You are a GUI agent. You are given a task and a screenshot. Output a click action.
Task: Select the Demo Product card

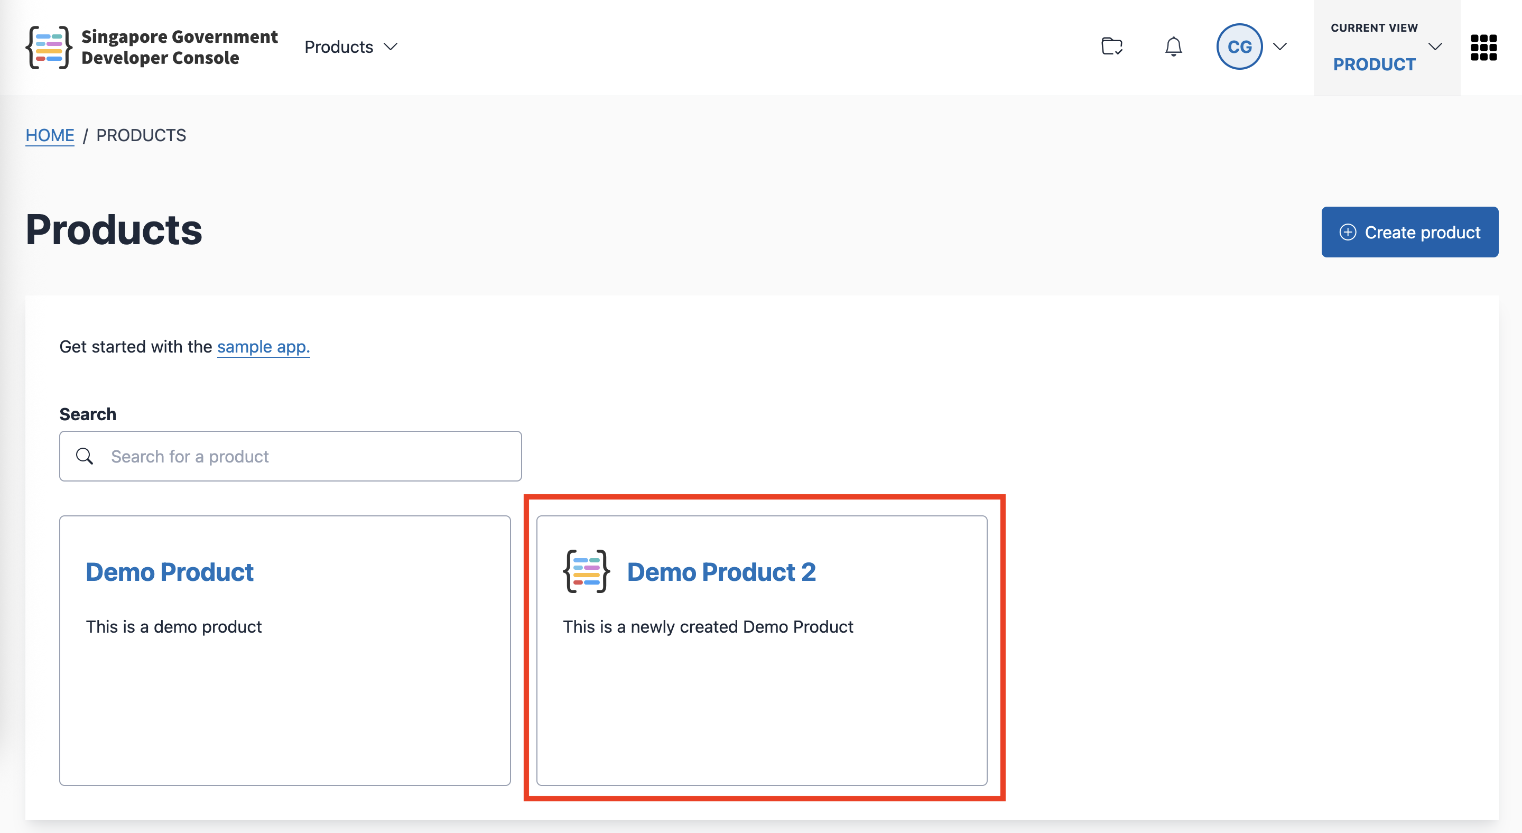point(285,651)
